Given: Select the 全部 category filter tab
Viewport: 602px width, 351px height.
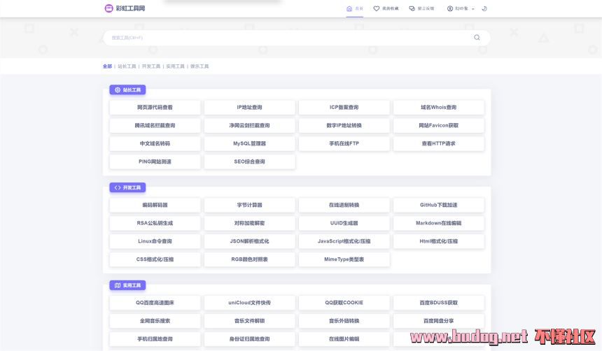Looking at the screenshot, I should (107, 66).
